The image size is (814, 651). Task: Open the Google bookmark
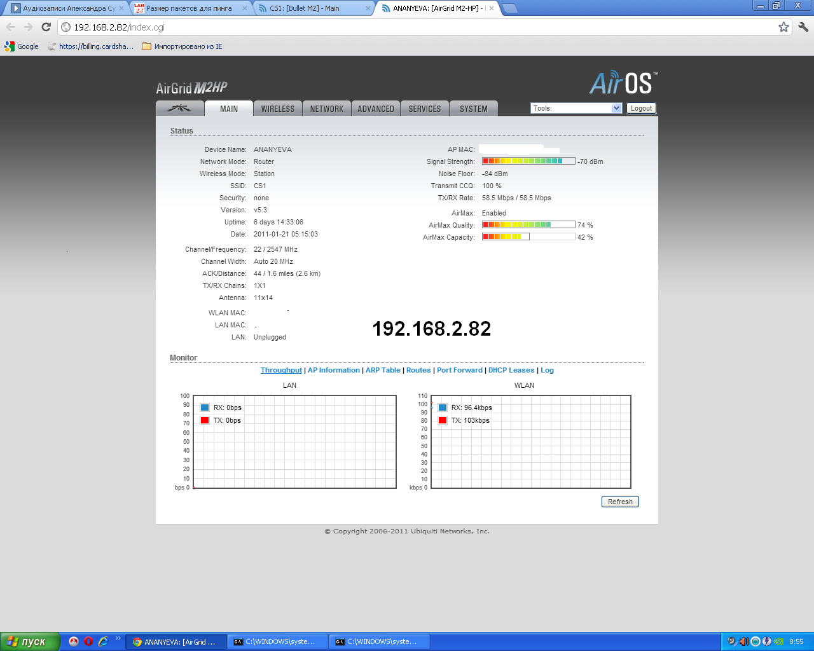[x=22, y=46]
